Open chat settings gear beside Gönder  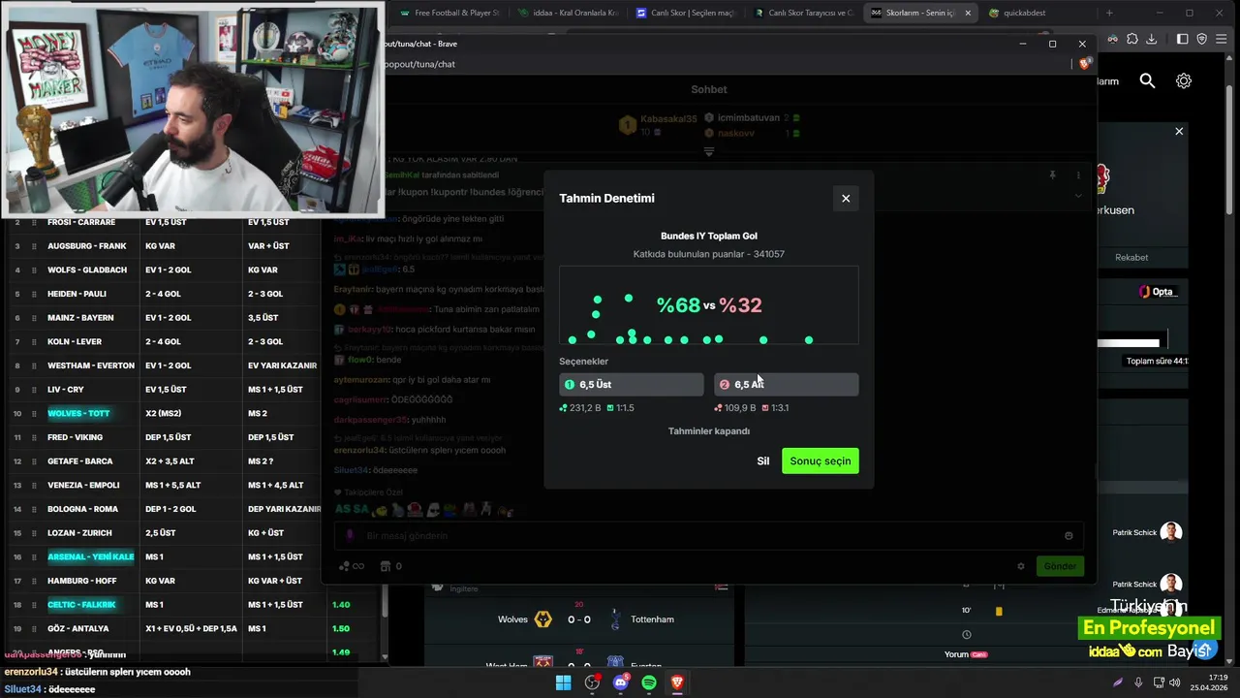(x=1020, y=566)
